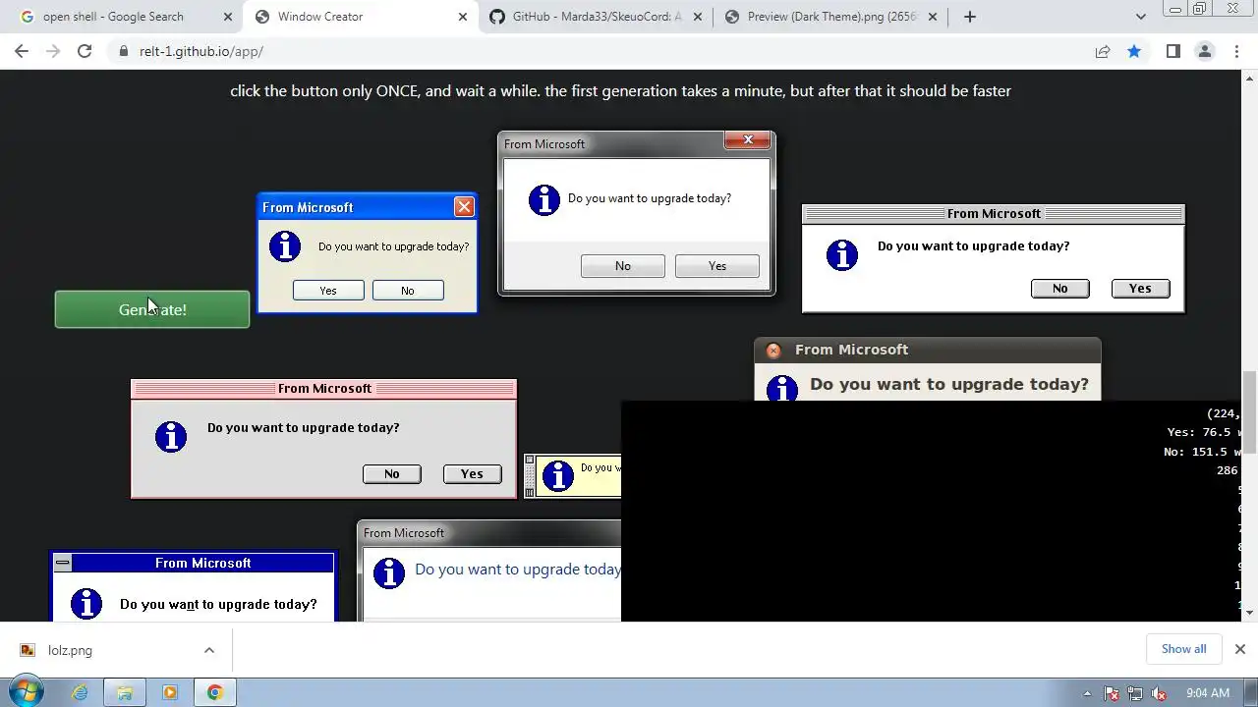Open a new tab with the plus button
The height and width of the screenshot is (707, 1258).
[x=970, y=17]
